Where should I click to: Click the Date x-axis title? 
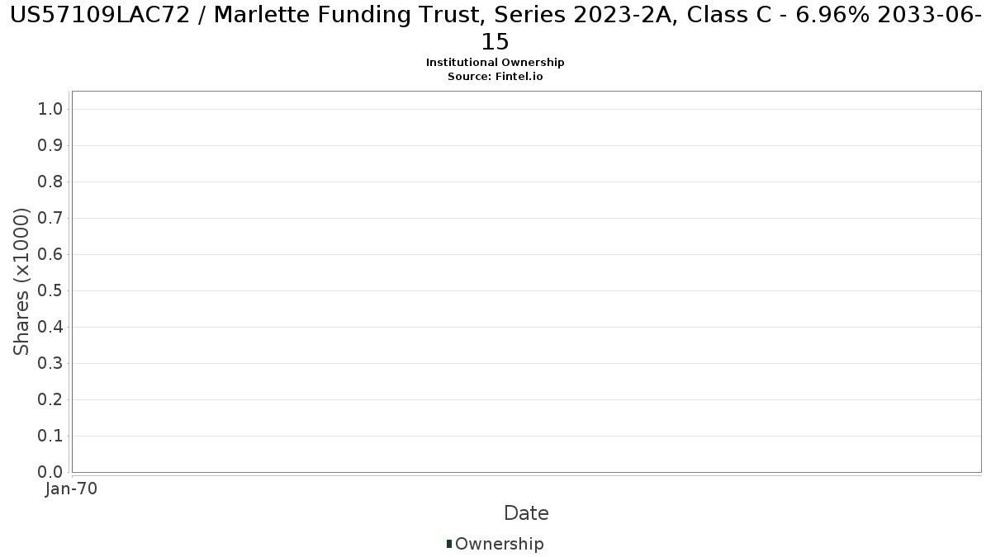(526, 513)
